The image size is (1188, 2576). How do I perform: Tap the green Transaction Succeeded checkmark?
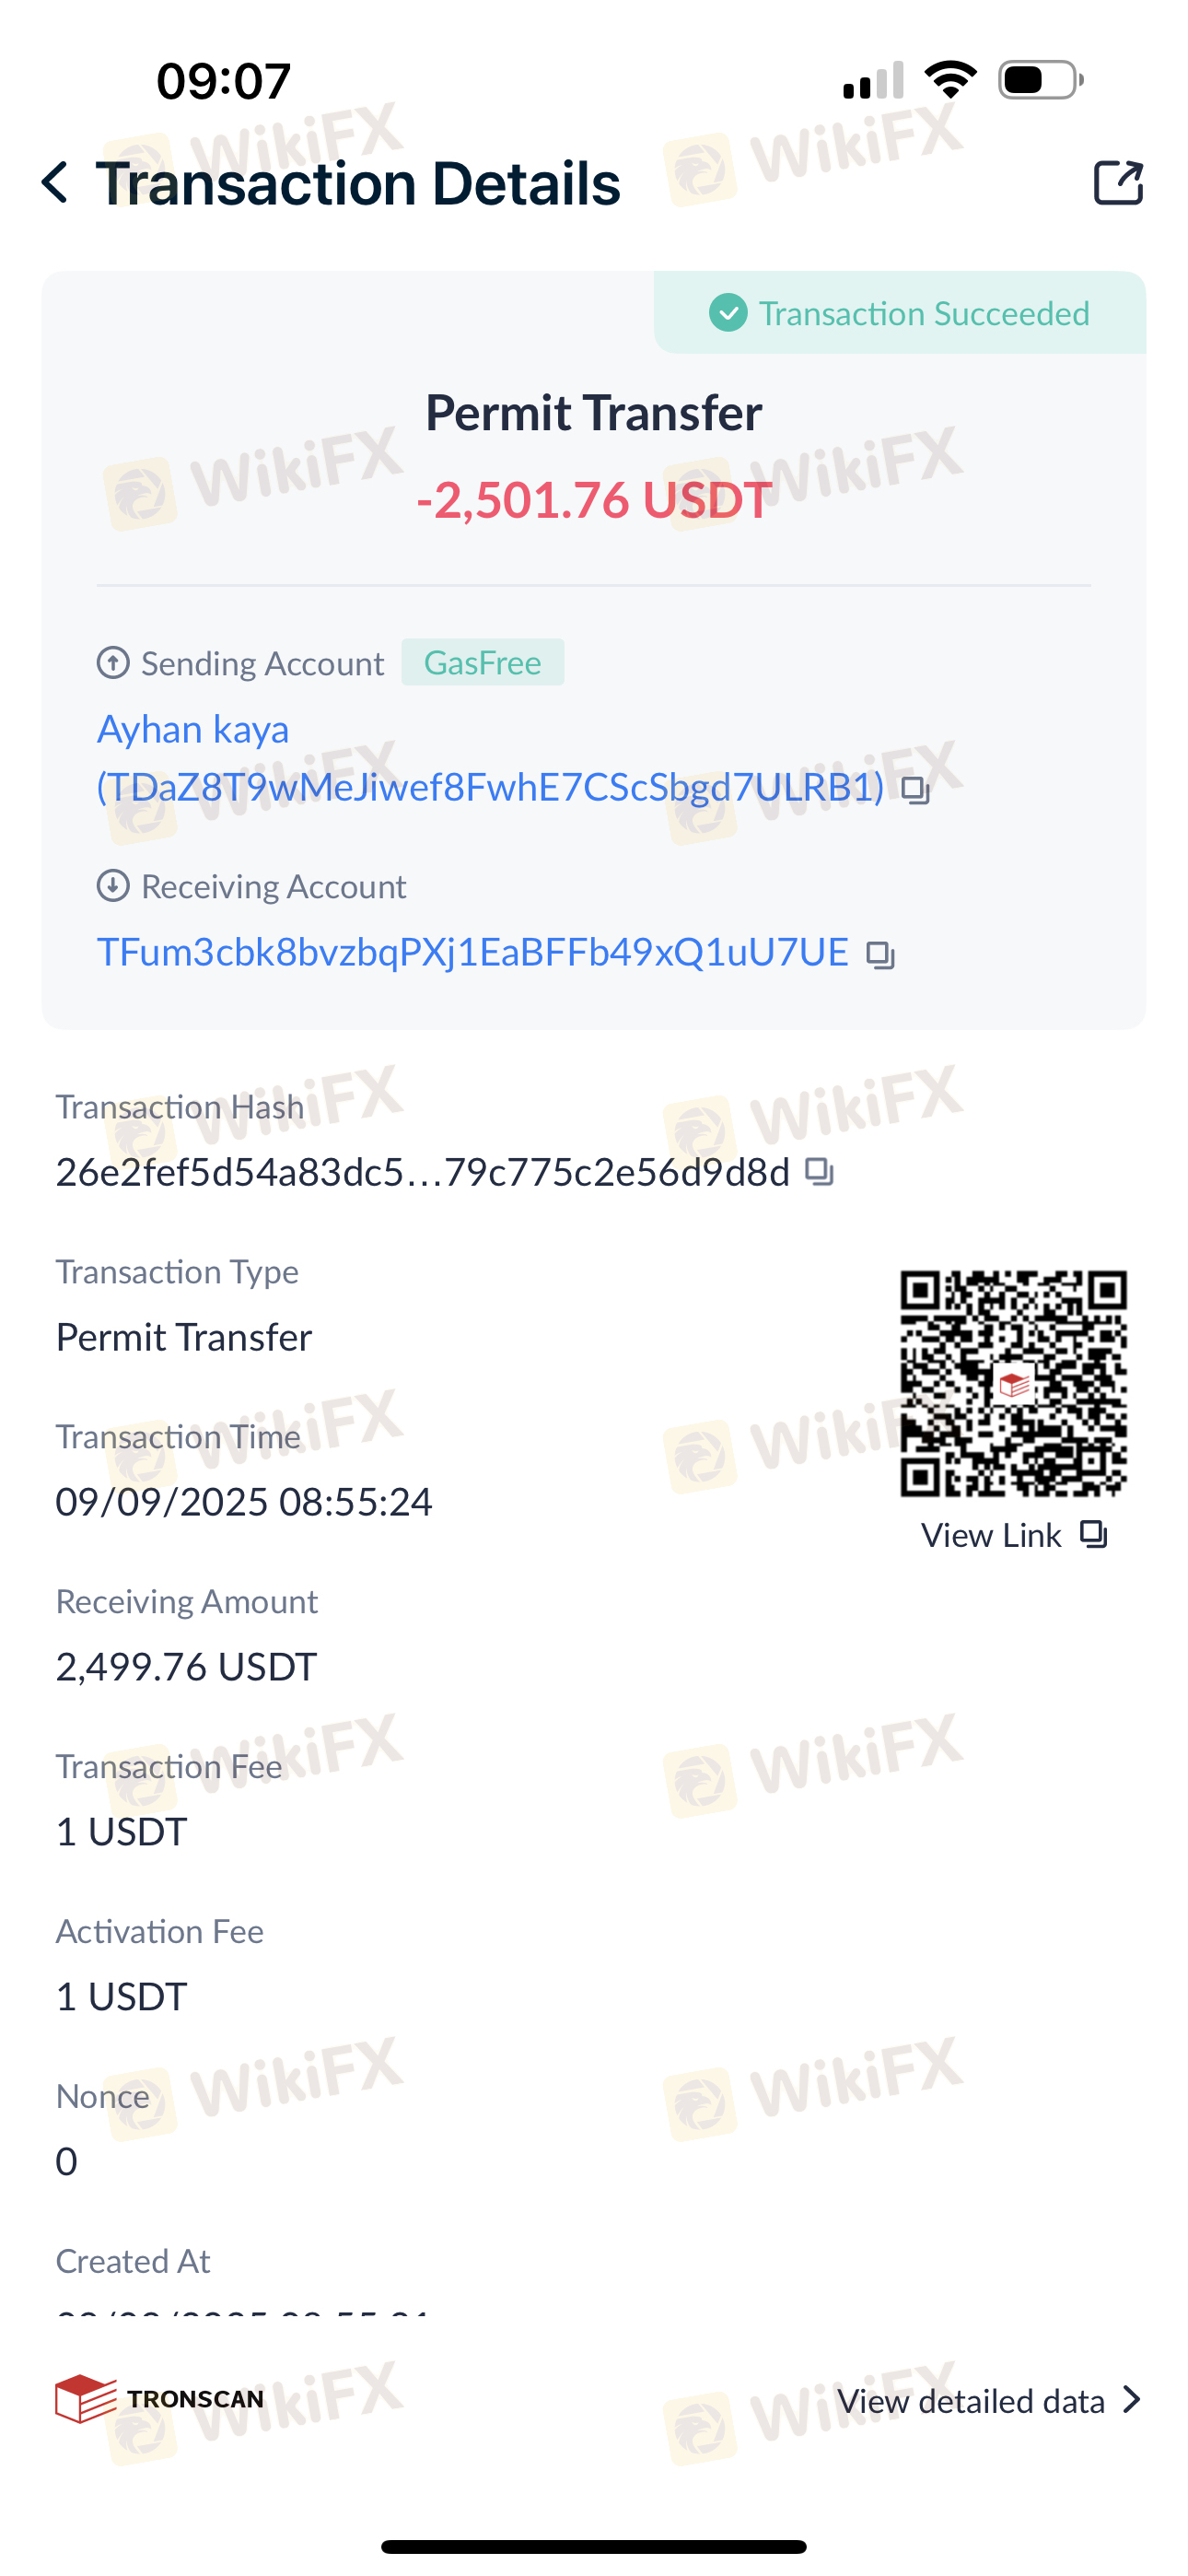[728, 313]
